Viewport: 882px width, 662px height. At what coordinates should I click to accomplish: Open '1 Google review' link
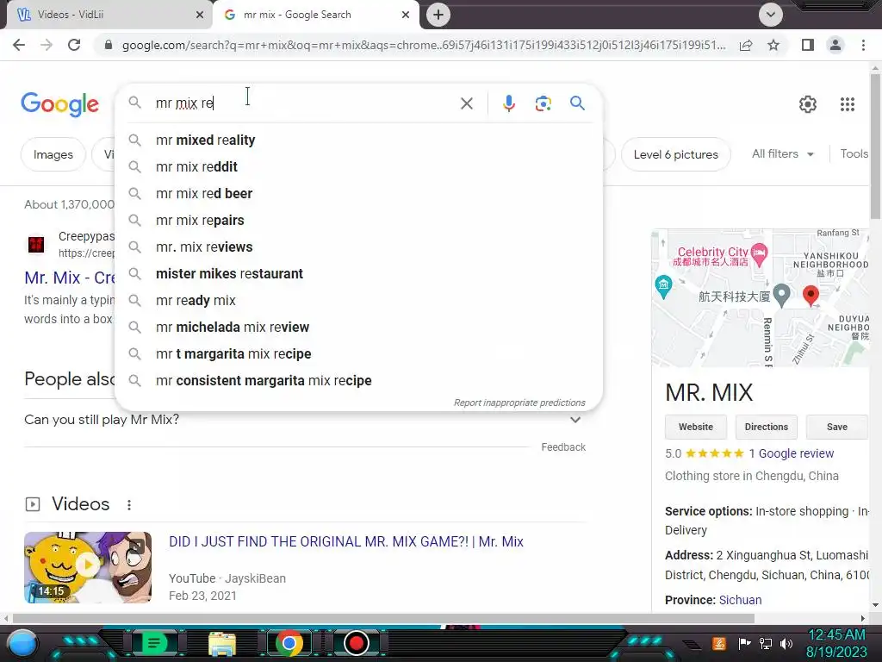[791, 453]
